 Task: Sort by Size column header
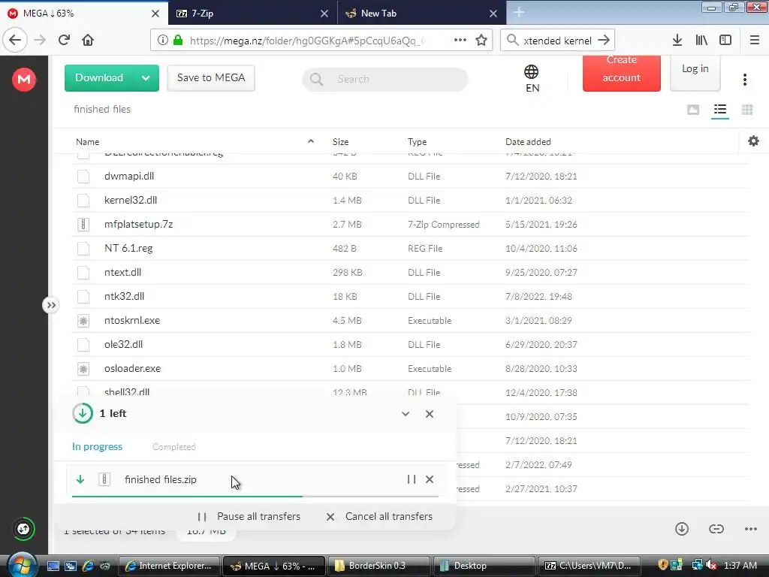point(340,142)
